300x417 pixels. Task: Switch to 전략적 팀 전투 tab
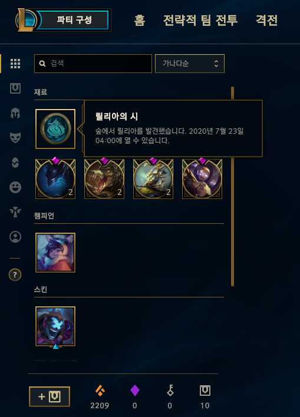click(200, 21)
